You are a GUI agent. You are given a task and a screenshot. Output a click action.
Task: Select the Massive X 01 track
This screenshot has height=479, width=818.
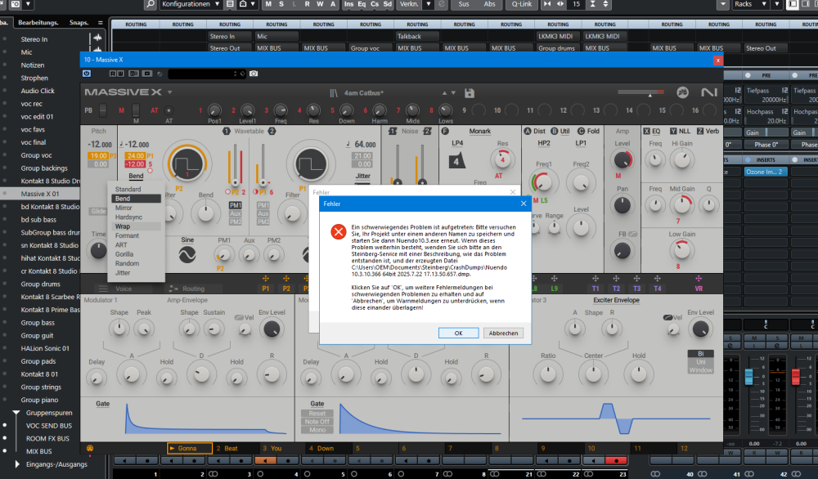[x=40, y=194]
